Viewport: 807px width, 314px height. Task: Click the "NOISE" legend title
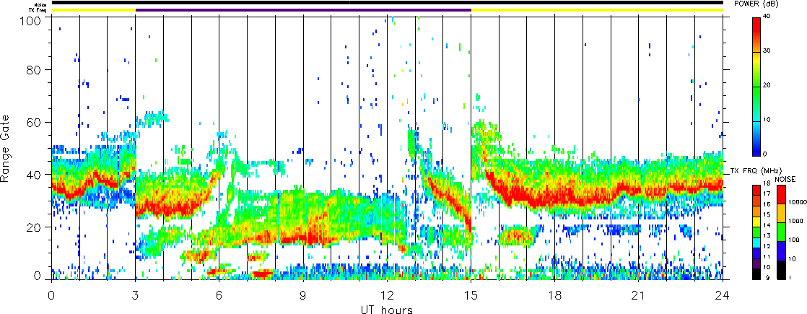point(785,178)
